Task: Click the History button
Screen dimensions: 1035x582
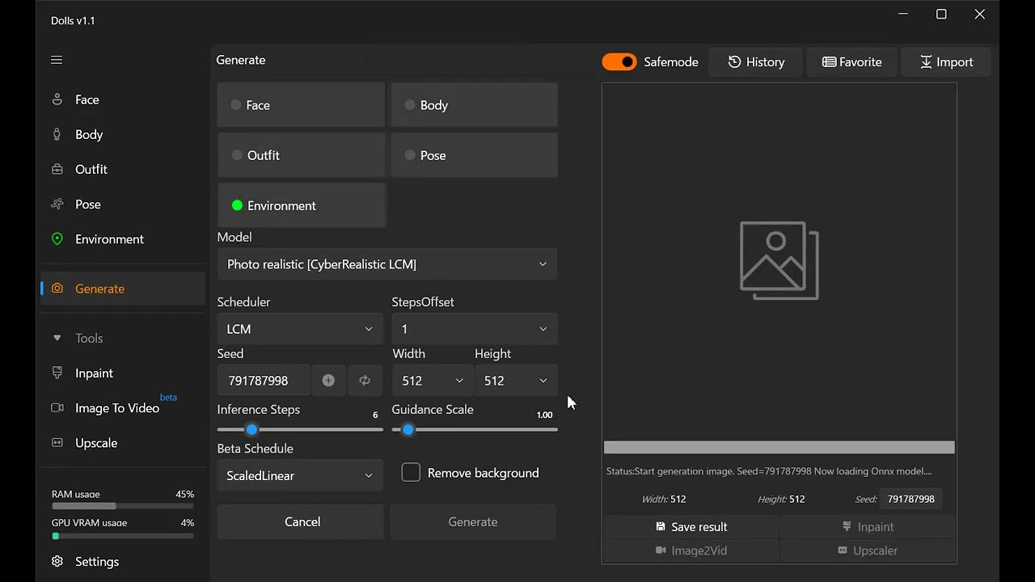Action: (x=756, y=61)
